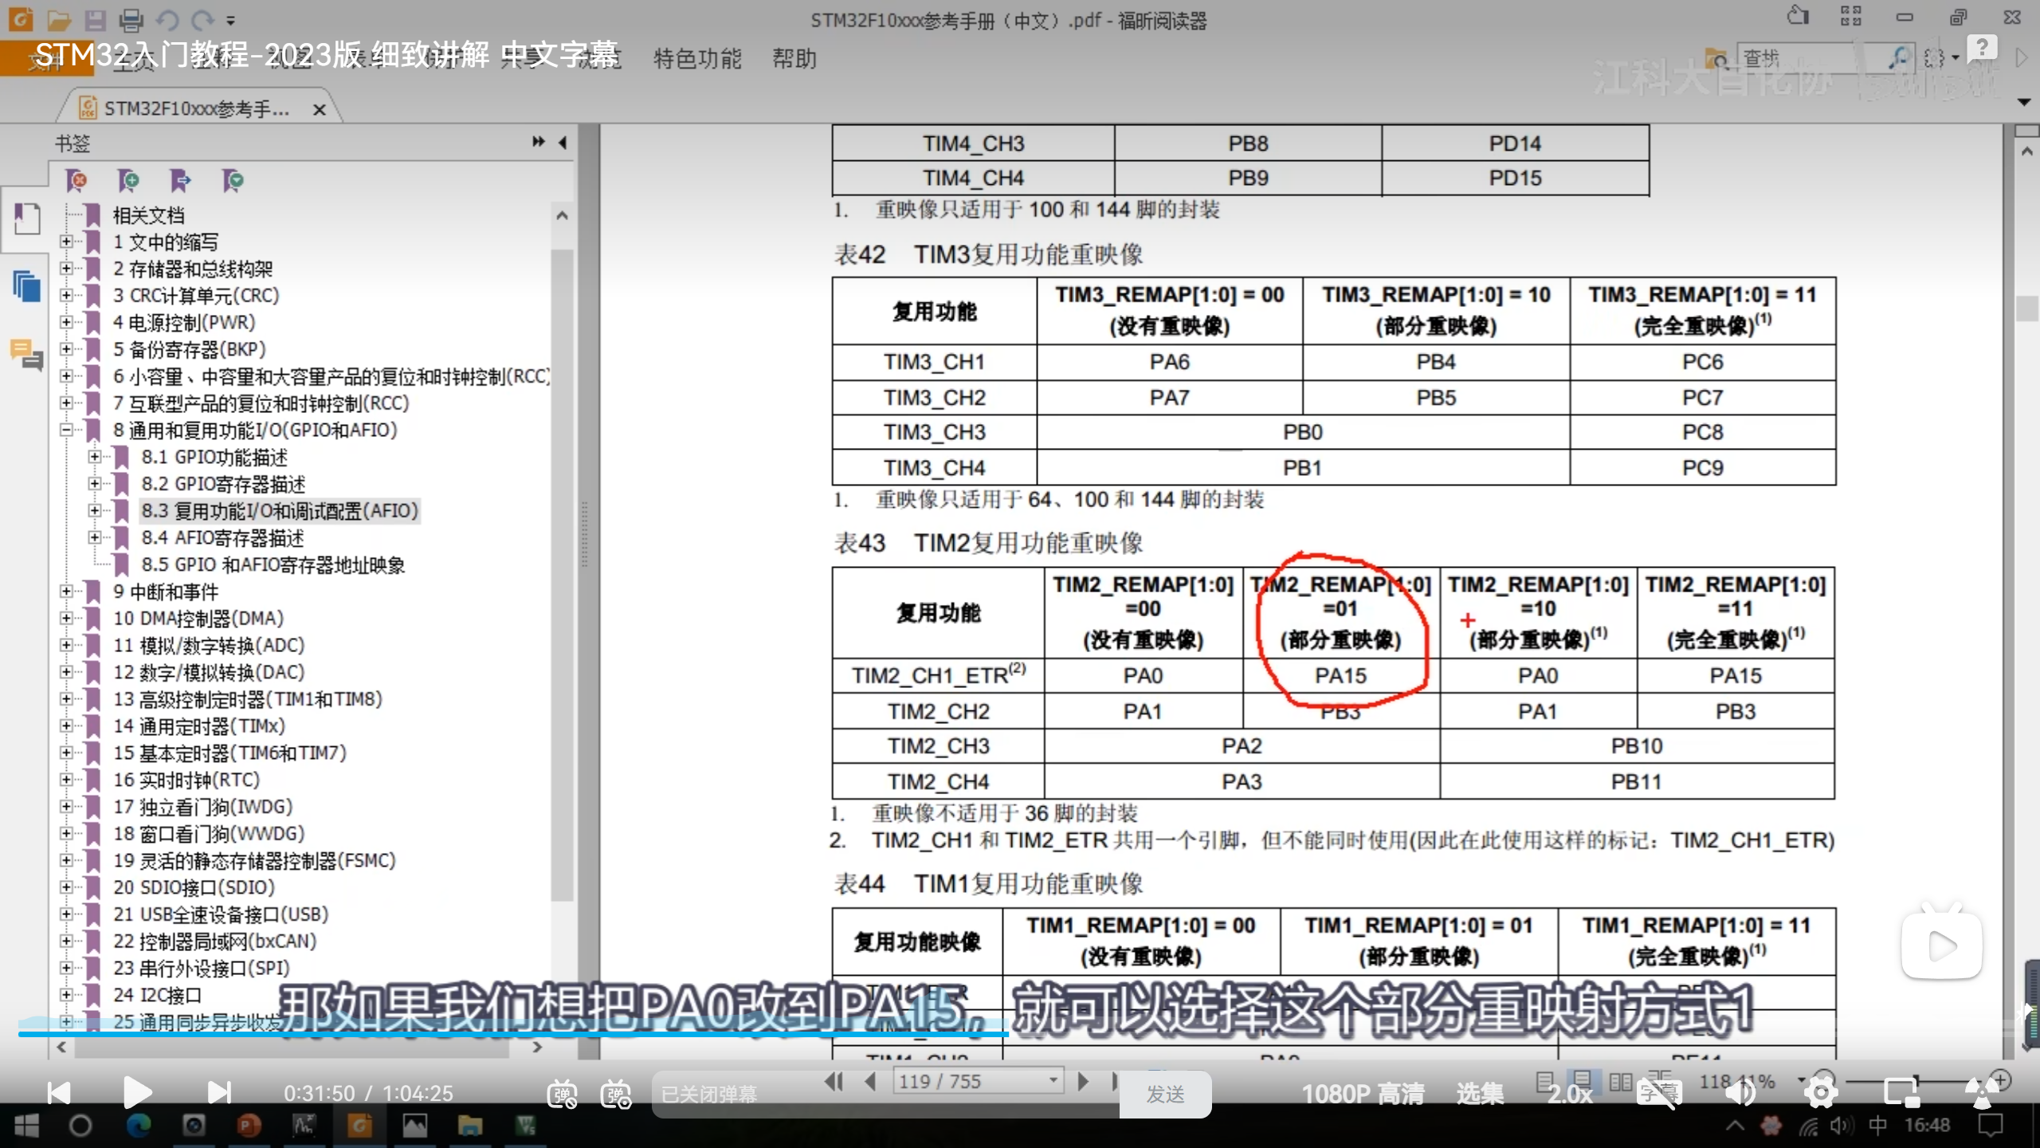Play the video

[137, 1093]
